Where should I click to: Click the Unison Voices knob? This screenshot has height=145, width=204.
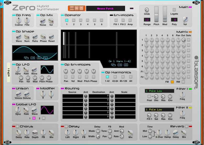coord(18,94)
